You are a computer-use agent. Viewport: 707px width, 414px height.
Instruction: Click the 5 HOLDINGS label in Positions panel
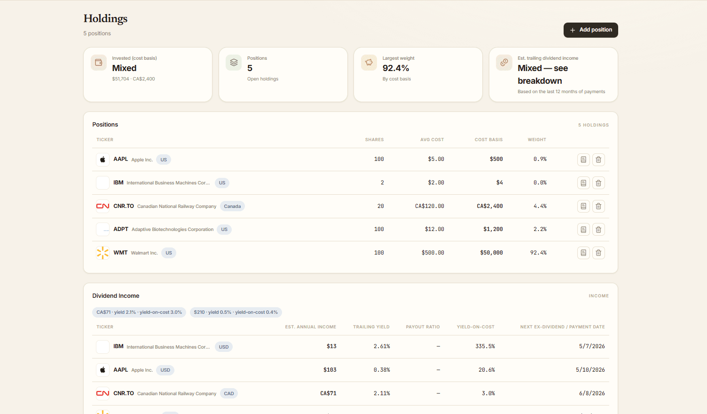(x=593, y=125)
